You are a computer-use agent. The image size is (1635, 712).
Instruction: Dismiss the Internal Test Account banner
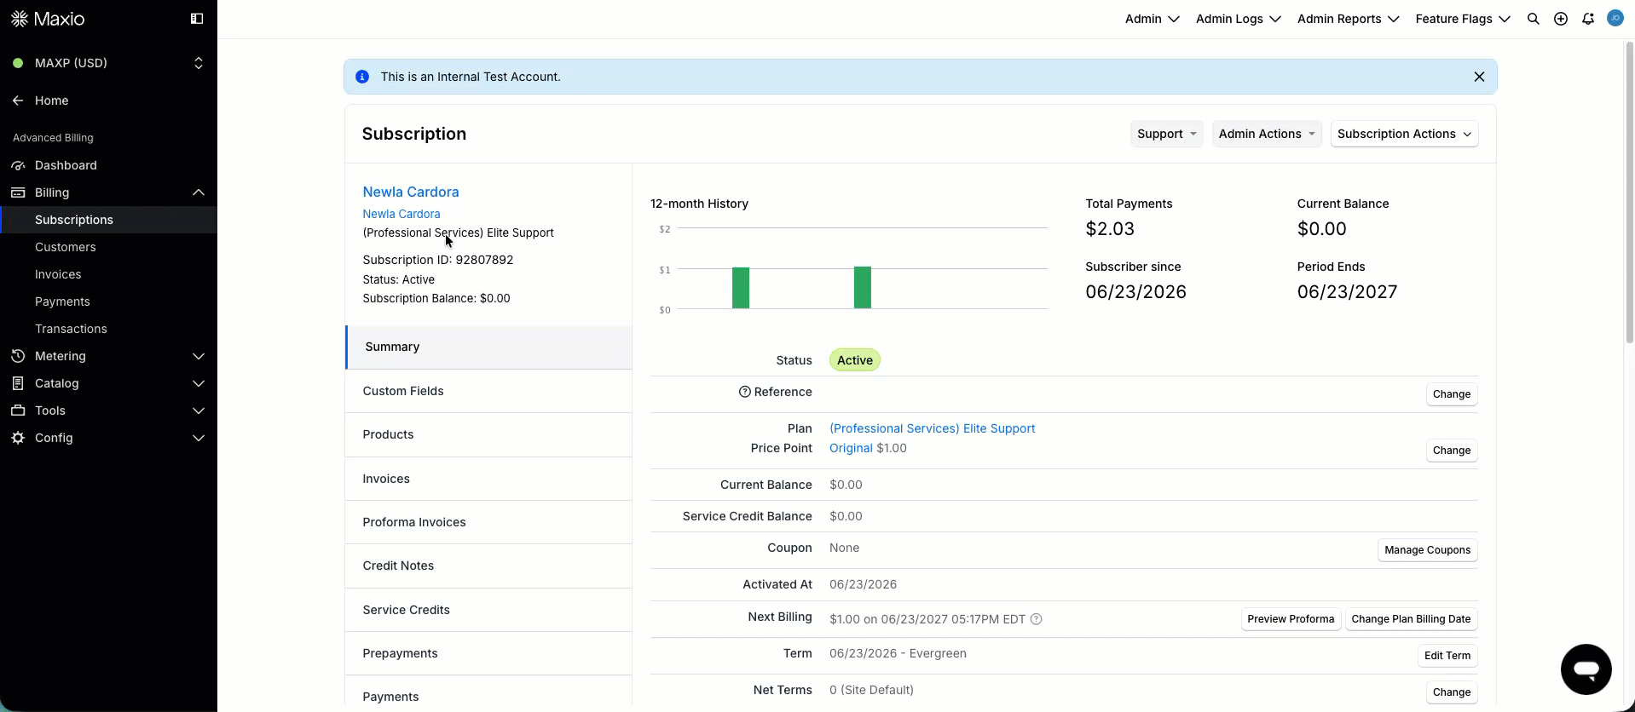(x=1479, y=77)
